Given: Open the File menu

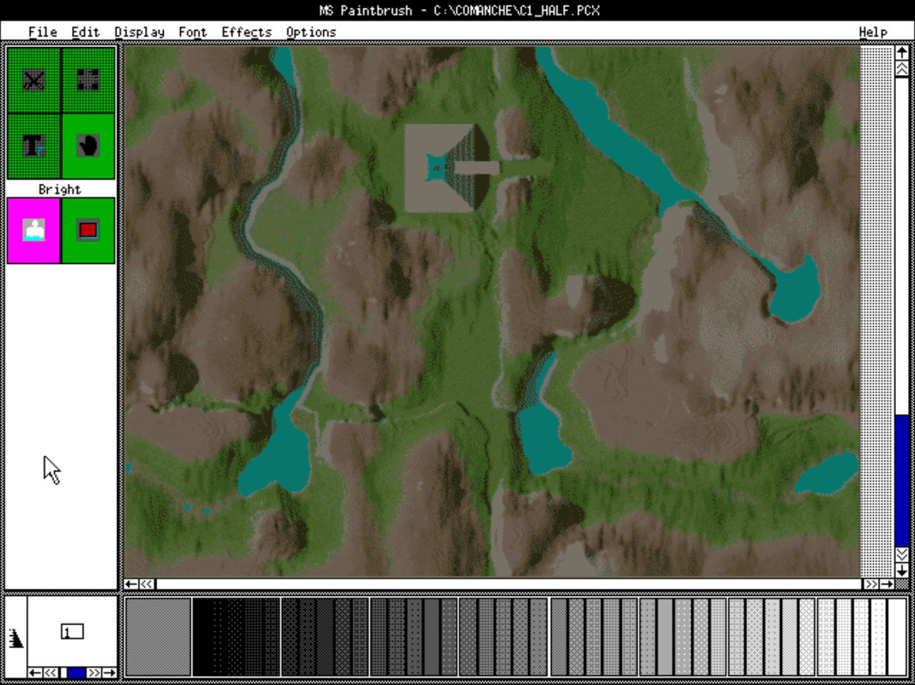Looking at the screenshot, I should tap(43, 32).
